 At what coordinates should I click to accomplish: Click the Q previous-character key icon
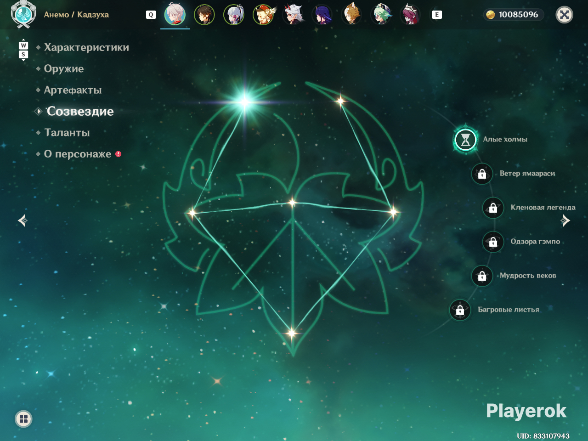tap(151, 15)
